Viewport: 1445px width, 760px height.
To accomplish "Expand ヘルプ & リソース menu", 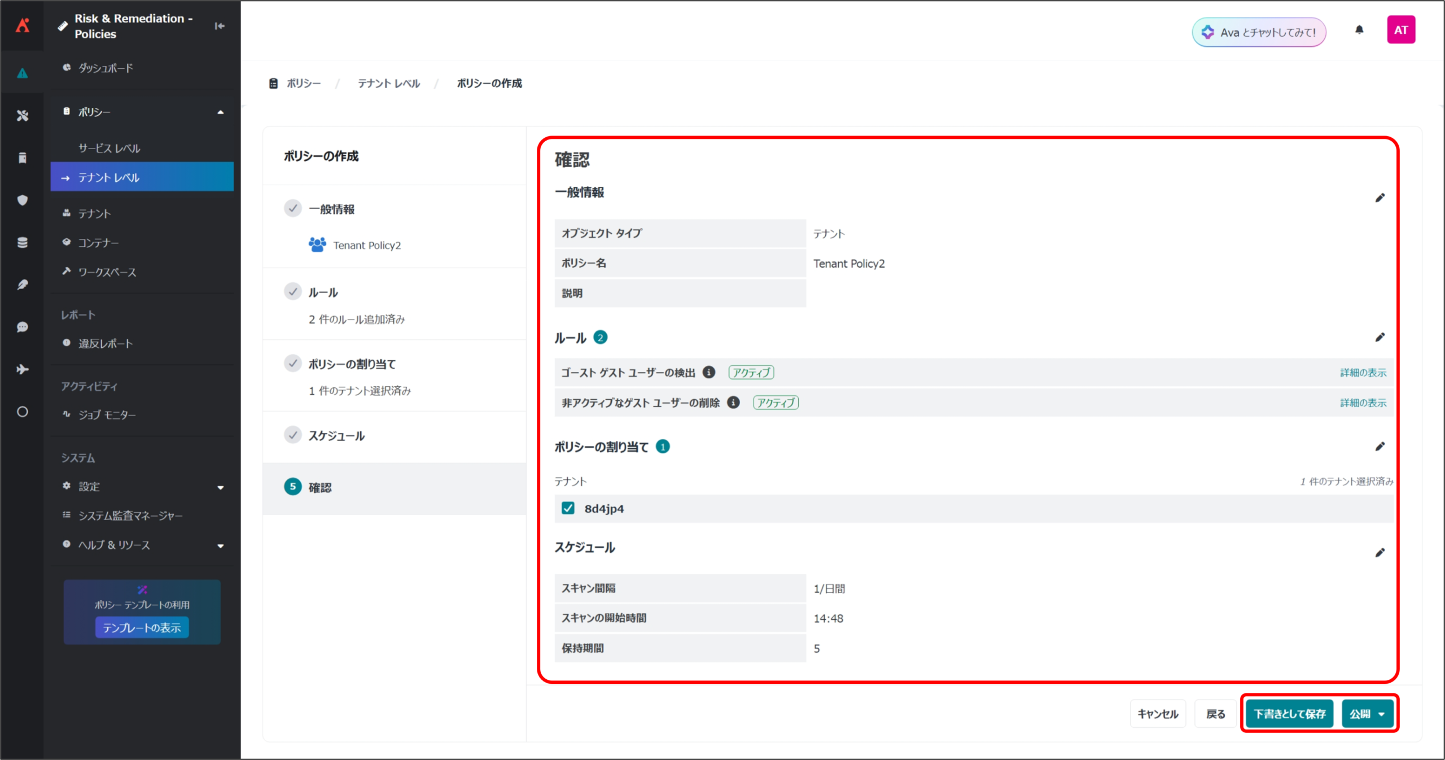I will pyautogui.click(x=220, y=545).
